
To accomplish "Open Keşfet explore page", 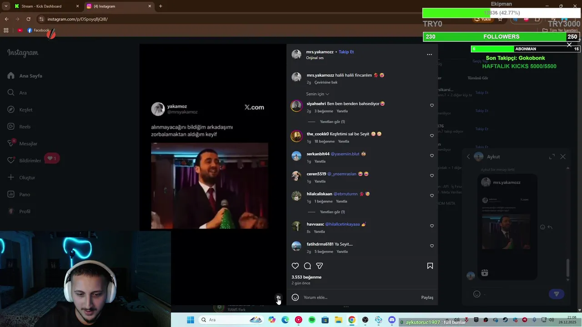I will coord(20,110).
